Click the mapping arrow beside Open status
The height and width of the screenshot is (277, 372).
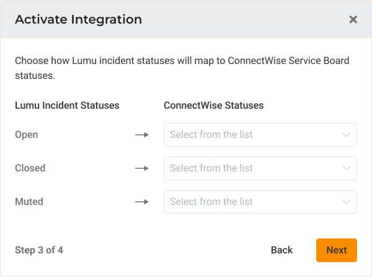tap(142, 135)
